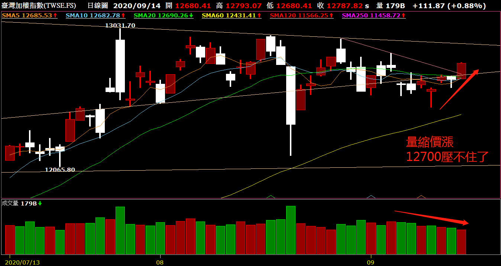Click the red up-arrow beside SMA60 value
This screenshot has height=266, width=501.
pyautogui.click(x=259, y=16)
